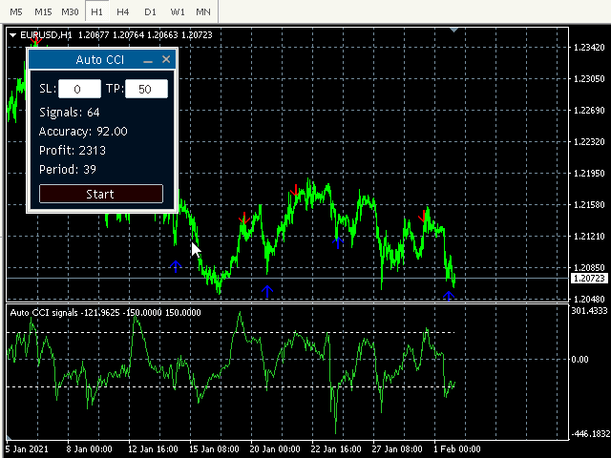Click the triangle icon beside EURUSD,H1
This screenshot has width=611, height=458.
(x=12, y=35)
